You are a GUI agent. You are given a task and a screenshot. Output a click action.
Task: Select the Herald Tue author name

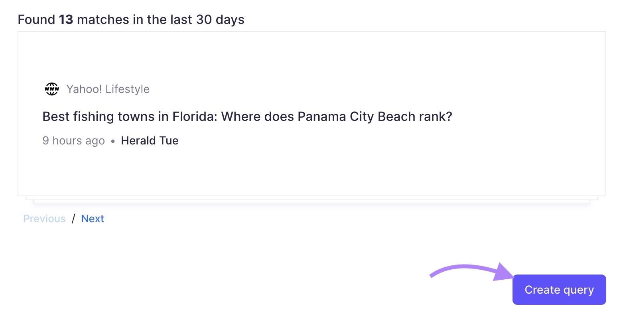(x=150, y=140)
